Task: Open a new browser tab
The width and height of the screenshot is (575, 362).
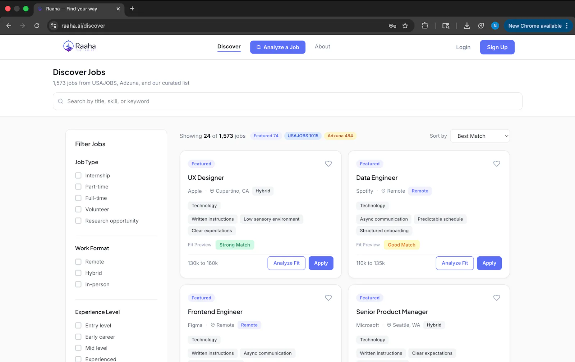Action: click(x=132, y=9)
